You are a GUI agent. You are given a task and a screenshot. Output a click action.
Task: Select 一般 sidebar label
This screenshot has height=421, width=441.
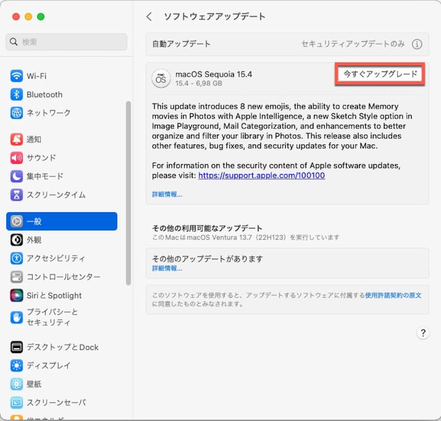click(x=34, y=222)
